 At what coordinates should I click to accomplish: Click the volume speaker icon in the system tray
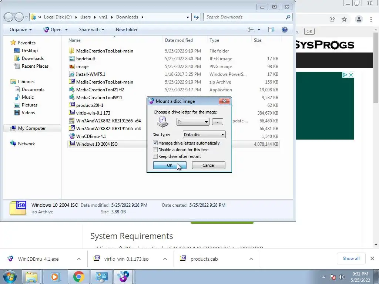(x=342, y=277)
